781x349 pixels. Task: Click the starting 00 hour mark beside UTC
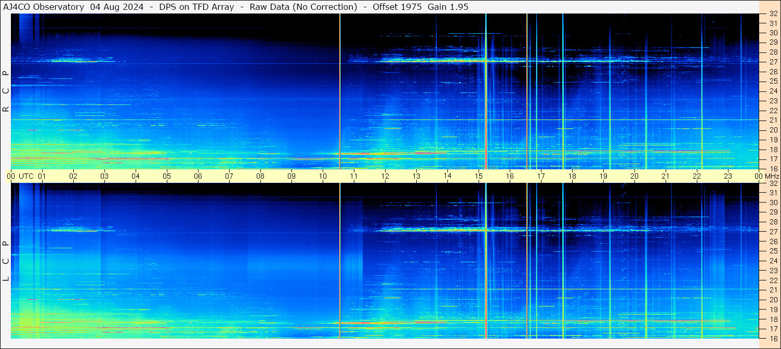[11, 176]
